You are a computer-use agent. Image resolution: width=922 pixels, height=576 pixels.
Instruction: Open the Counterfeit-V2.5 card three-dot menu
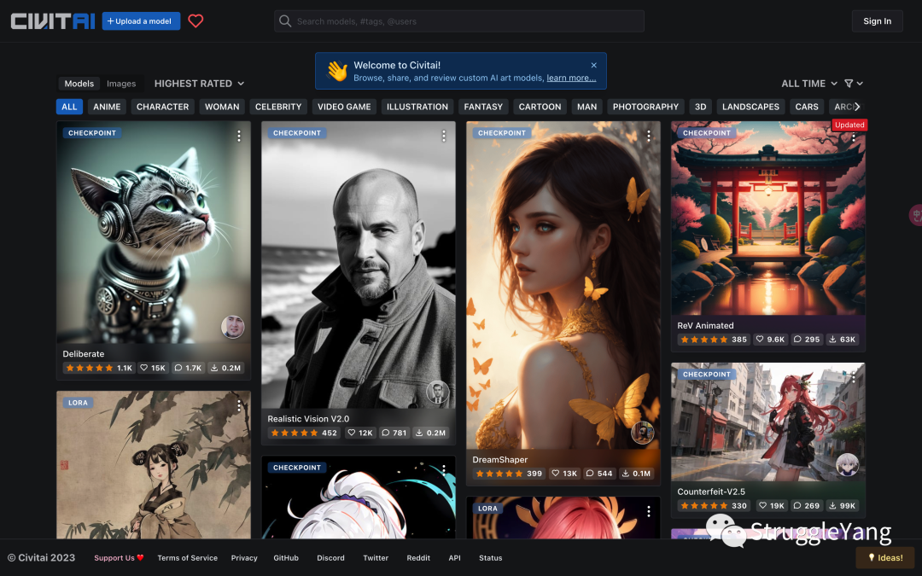pyautogui.click(x=853, y=377)
